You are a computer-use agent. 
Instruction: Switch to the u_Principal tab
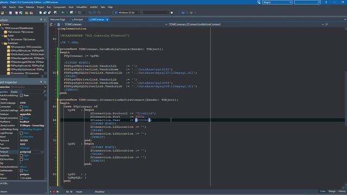[x=77, y=19]
